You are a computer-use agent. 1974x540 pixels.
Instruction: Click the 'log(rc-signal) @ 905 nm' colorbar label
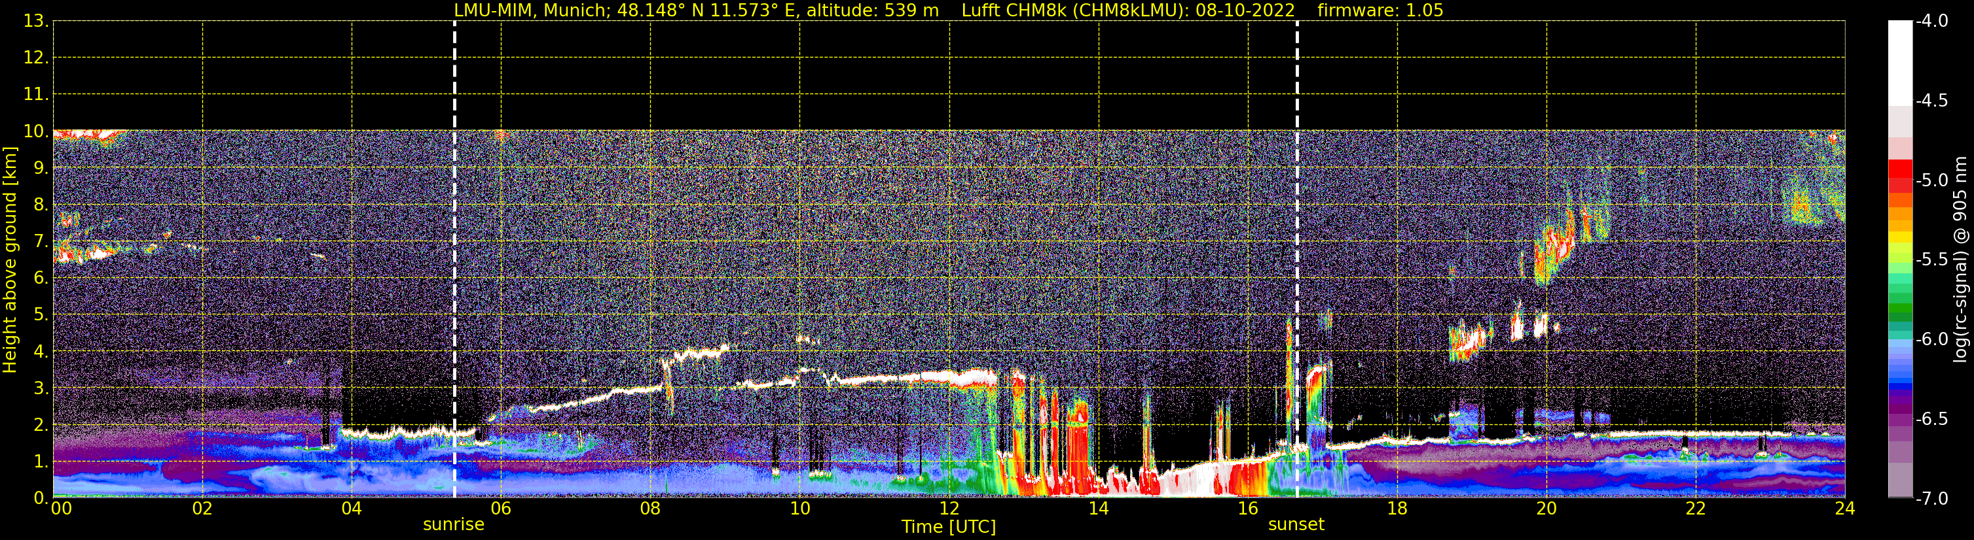[x=1960, y=260]
